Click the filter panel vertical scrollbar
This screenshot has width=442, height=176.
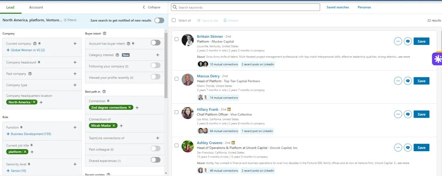166,65
